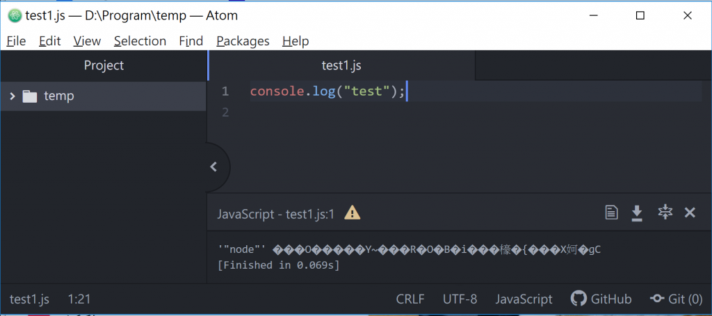Close the Atom window
Viewport: 712px width, 316px height.
click(688, 16)
